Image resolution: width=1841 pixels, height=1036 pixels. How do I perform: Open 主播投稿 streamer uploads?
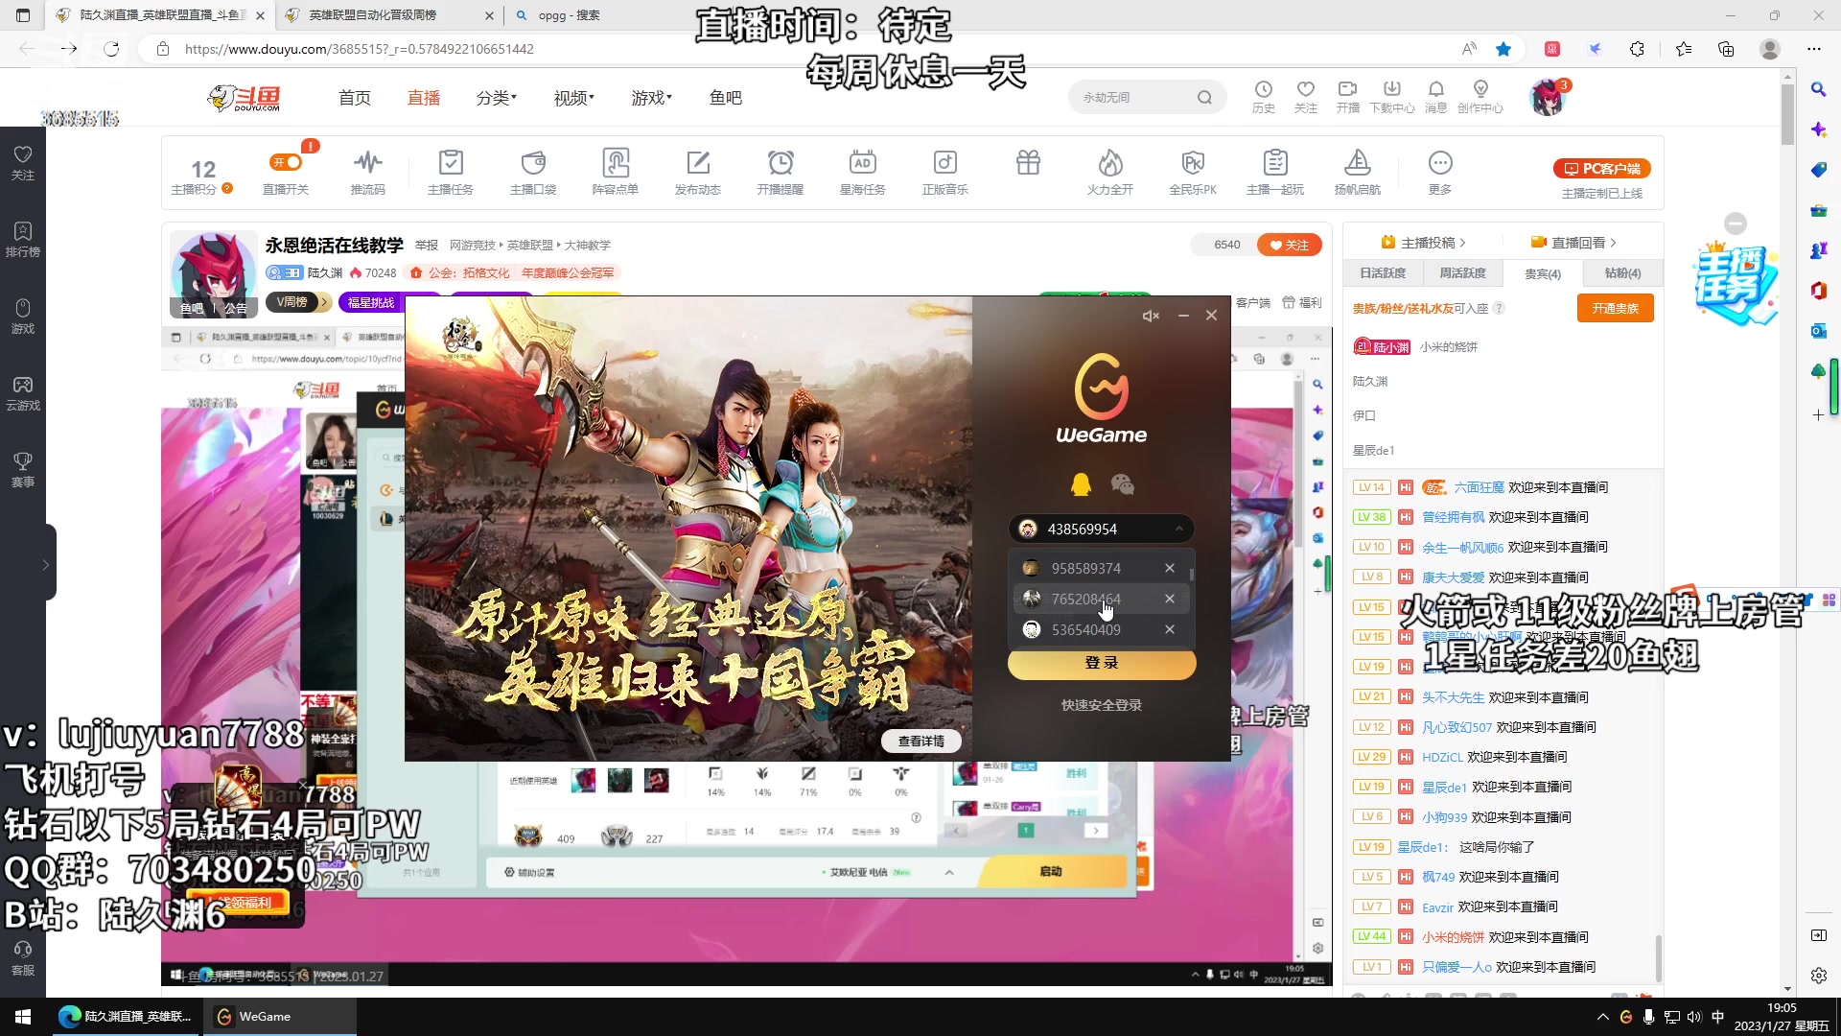tap(1423, 243)
